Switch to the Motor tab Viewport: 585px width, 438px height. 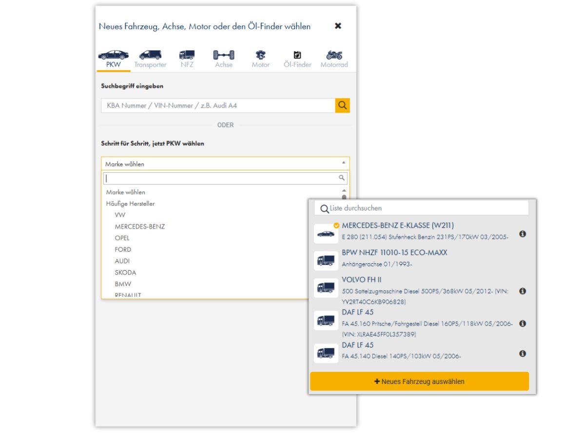[261, 59]
